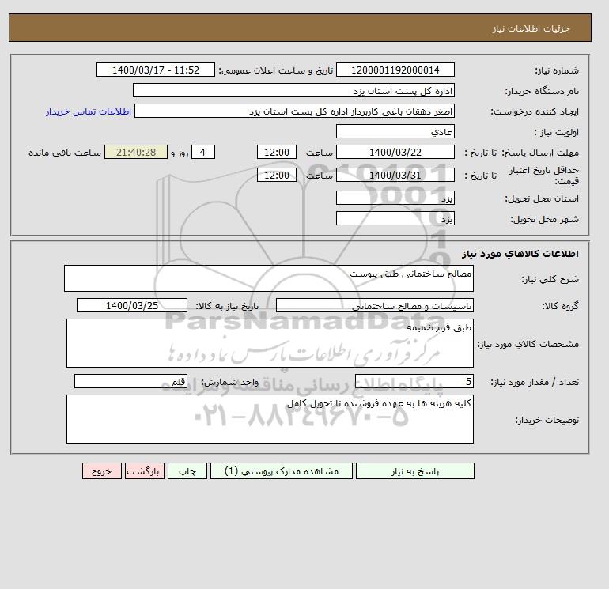Click the label تعداد / مقدار مورد نیاز
The image size is (609, 589).
(535, 382)
